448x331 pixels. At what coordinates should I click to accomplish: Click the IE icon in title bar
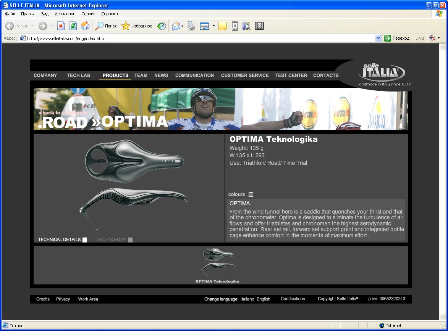pos(5,5)
